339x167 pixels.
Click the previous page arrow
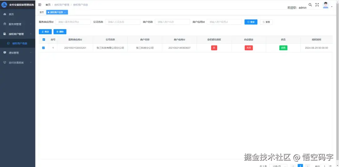coord(293,166)
